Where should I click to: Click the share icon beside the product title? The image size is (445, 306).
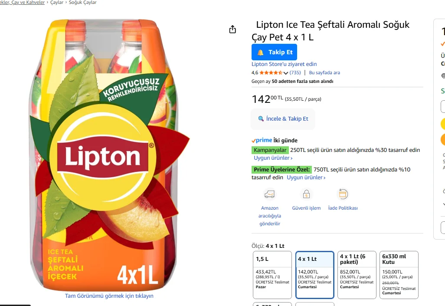(x=232, y=29)
